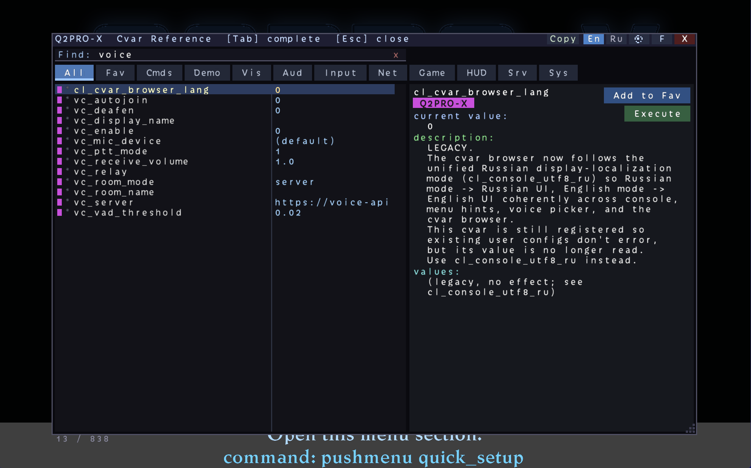
Task: Close the Cvar Reference window
Action: (685, 39)
